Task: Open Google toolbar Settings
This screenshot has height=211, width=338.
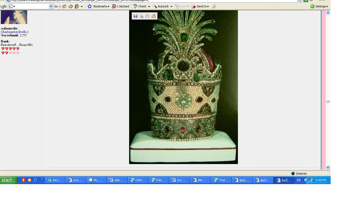Action: [x=318, y=6]
